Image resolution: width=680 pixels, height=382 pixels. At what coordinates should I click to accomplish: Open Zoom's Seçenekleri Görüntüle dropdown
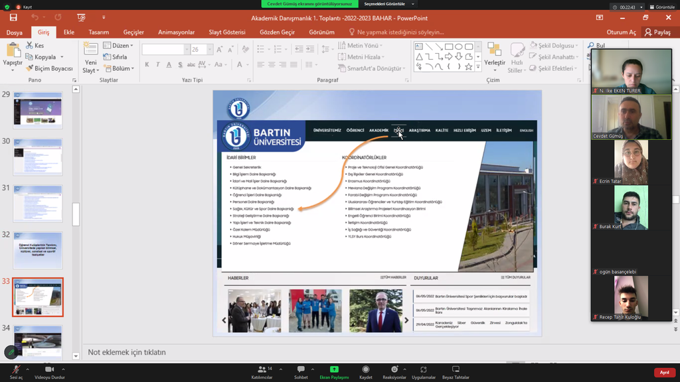point(388,4)
